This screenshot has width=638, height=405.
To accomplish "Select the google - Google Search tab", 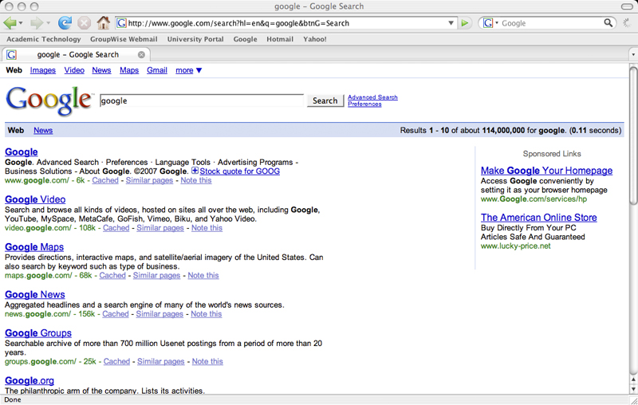I will (76, 54).
